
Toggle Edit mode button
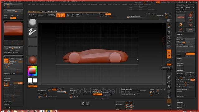pyautogui.click(x=58, y=15)
